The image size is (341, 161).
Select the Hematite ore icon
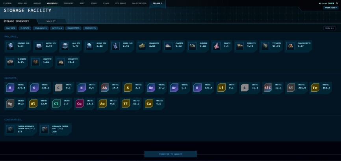(x=35, y=62)
